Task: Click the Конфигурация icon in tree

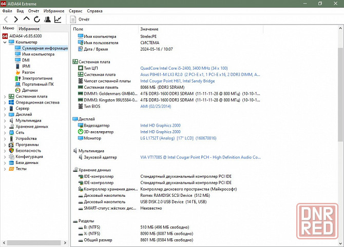Action: point(11,157)
